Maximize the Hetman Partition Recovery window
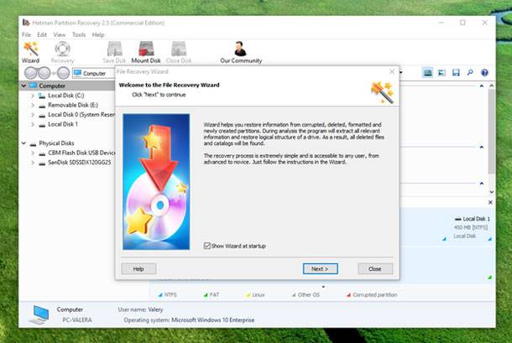The height and width of the screenshot is (343, 512). (462, 23)
